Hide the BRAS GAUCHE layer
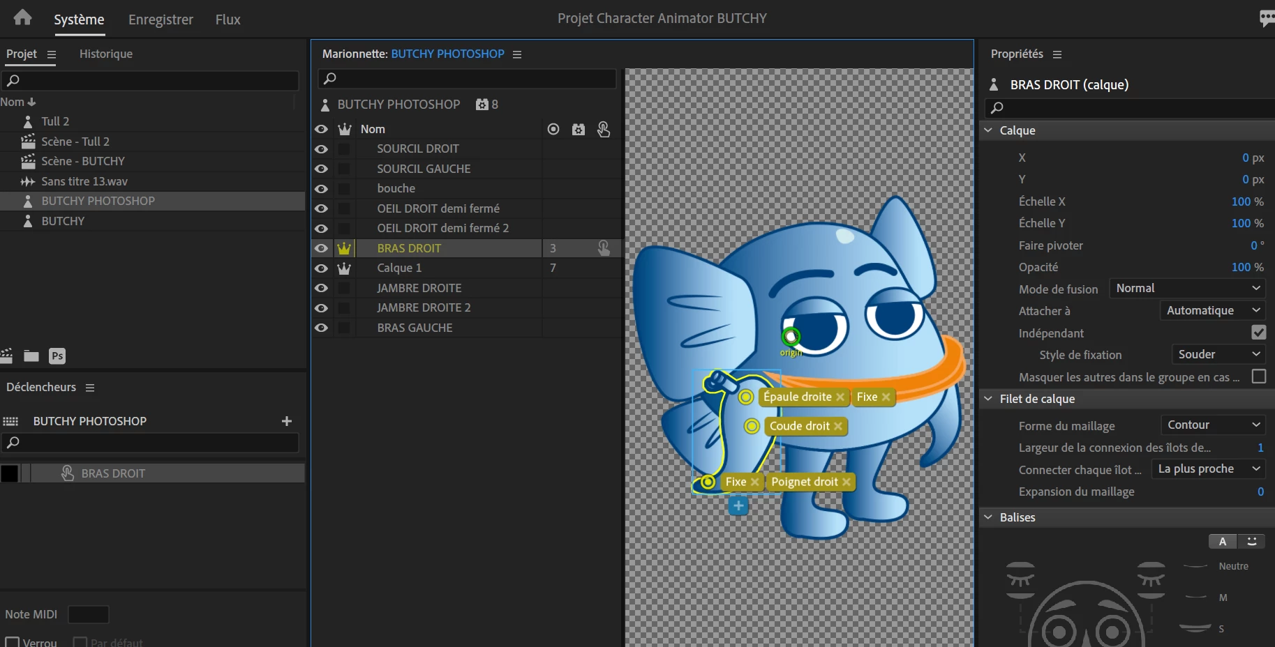 (321, 328)
